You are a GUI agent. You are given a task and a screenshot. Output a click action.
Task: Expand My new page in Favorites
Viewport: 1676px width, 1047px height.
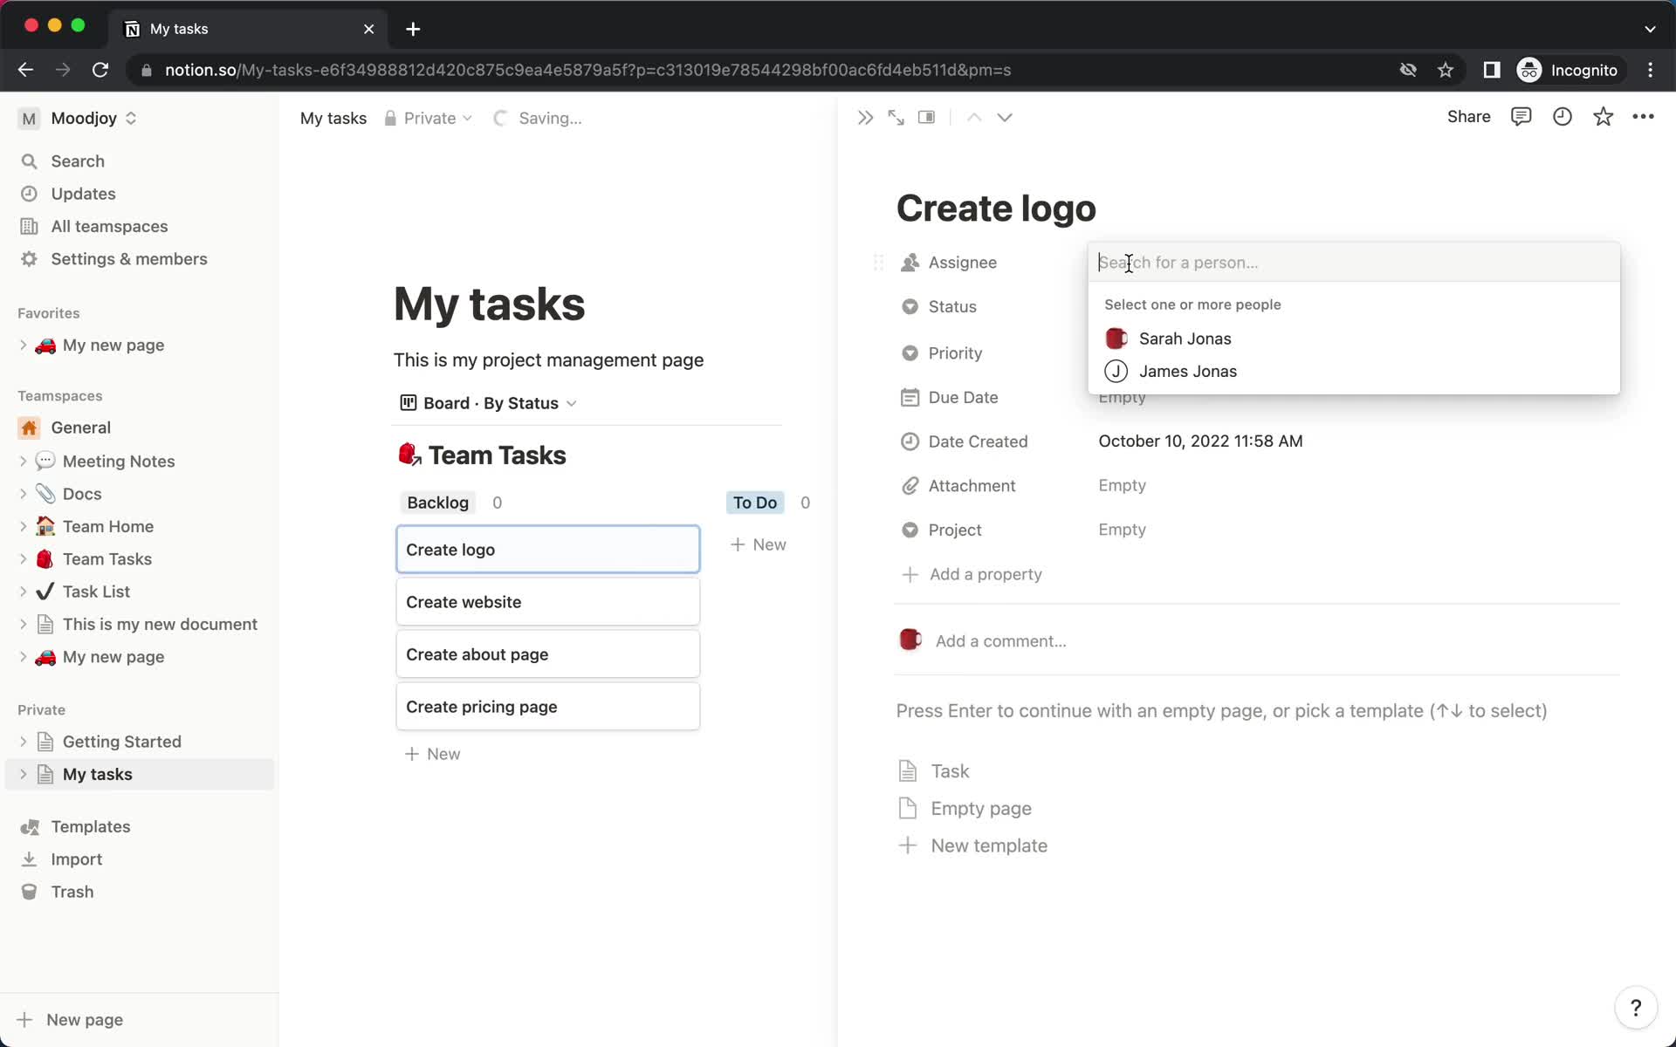24,345
